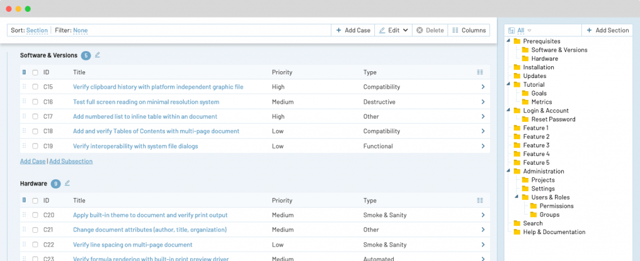Click the pencil icon beside Hardware heading
Viewport: 640px width, 261px height.
(67, 183)
